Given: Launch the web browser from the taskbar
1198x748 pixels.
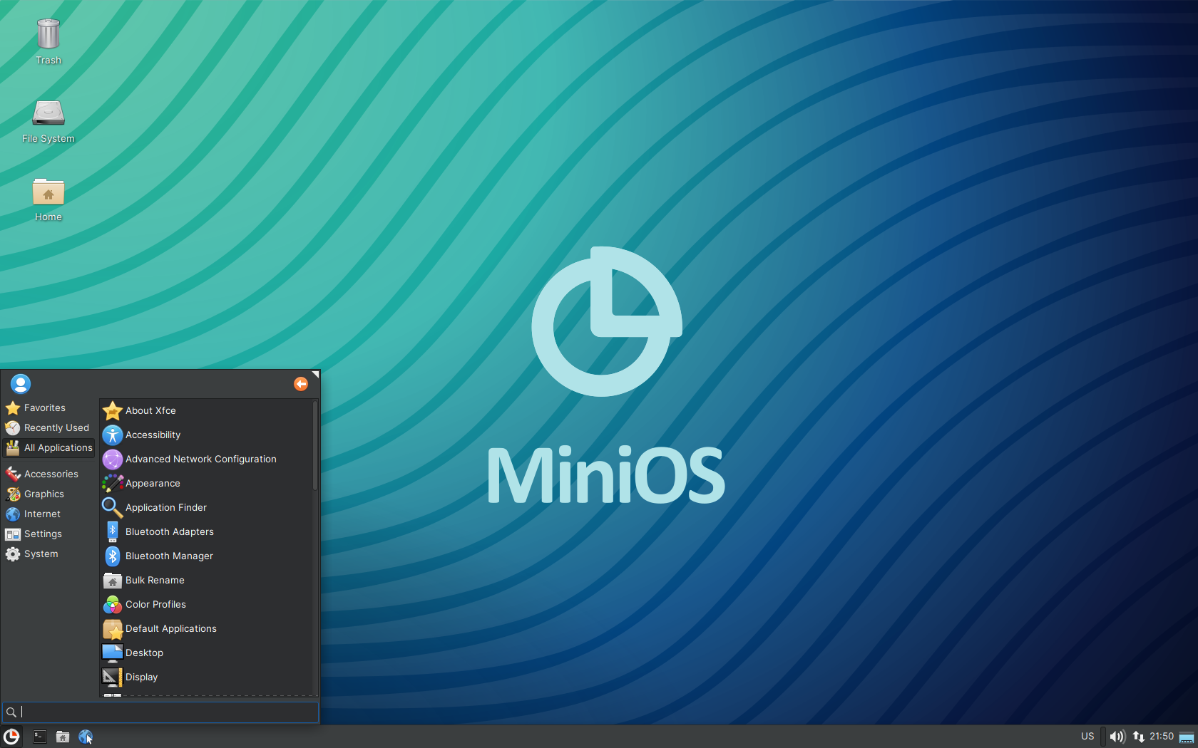Looking at the screenshot, I should (86, 737).
